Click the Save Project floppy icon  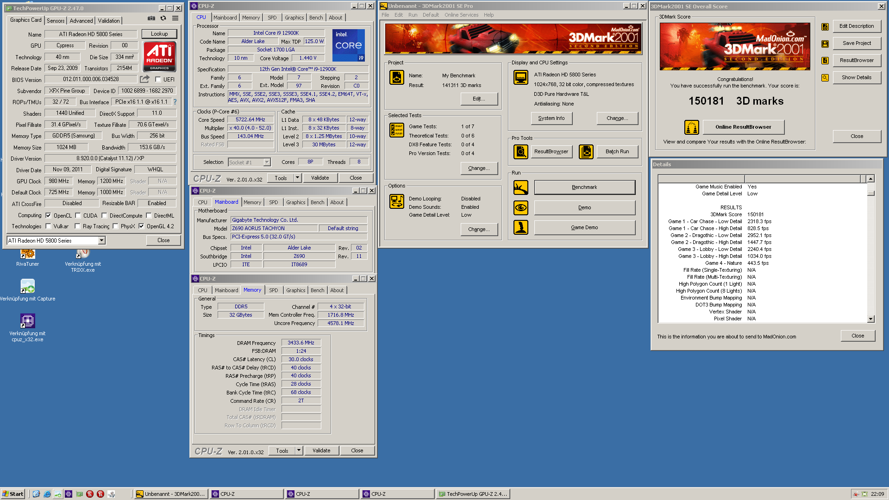pos(825,44)
